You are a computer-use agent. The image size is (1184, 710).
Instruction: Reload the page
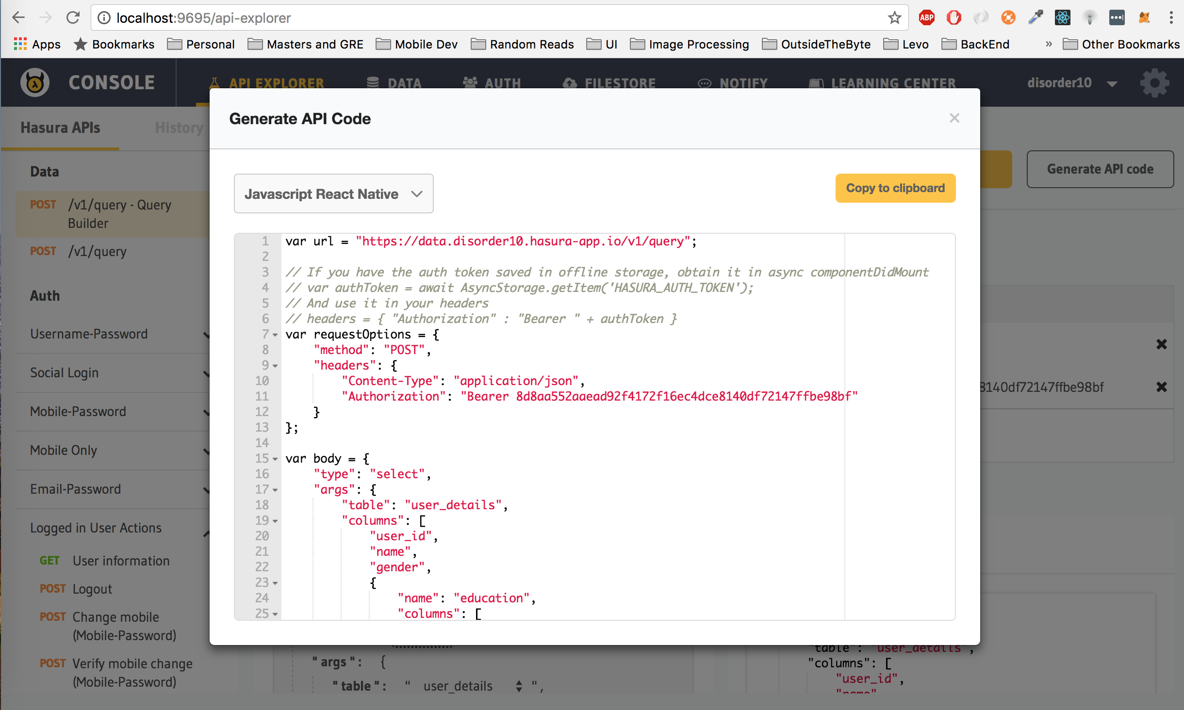73,18
